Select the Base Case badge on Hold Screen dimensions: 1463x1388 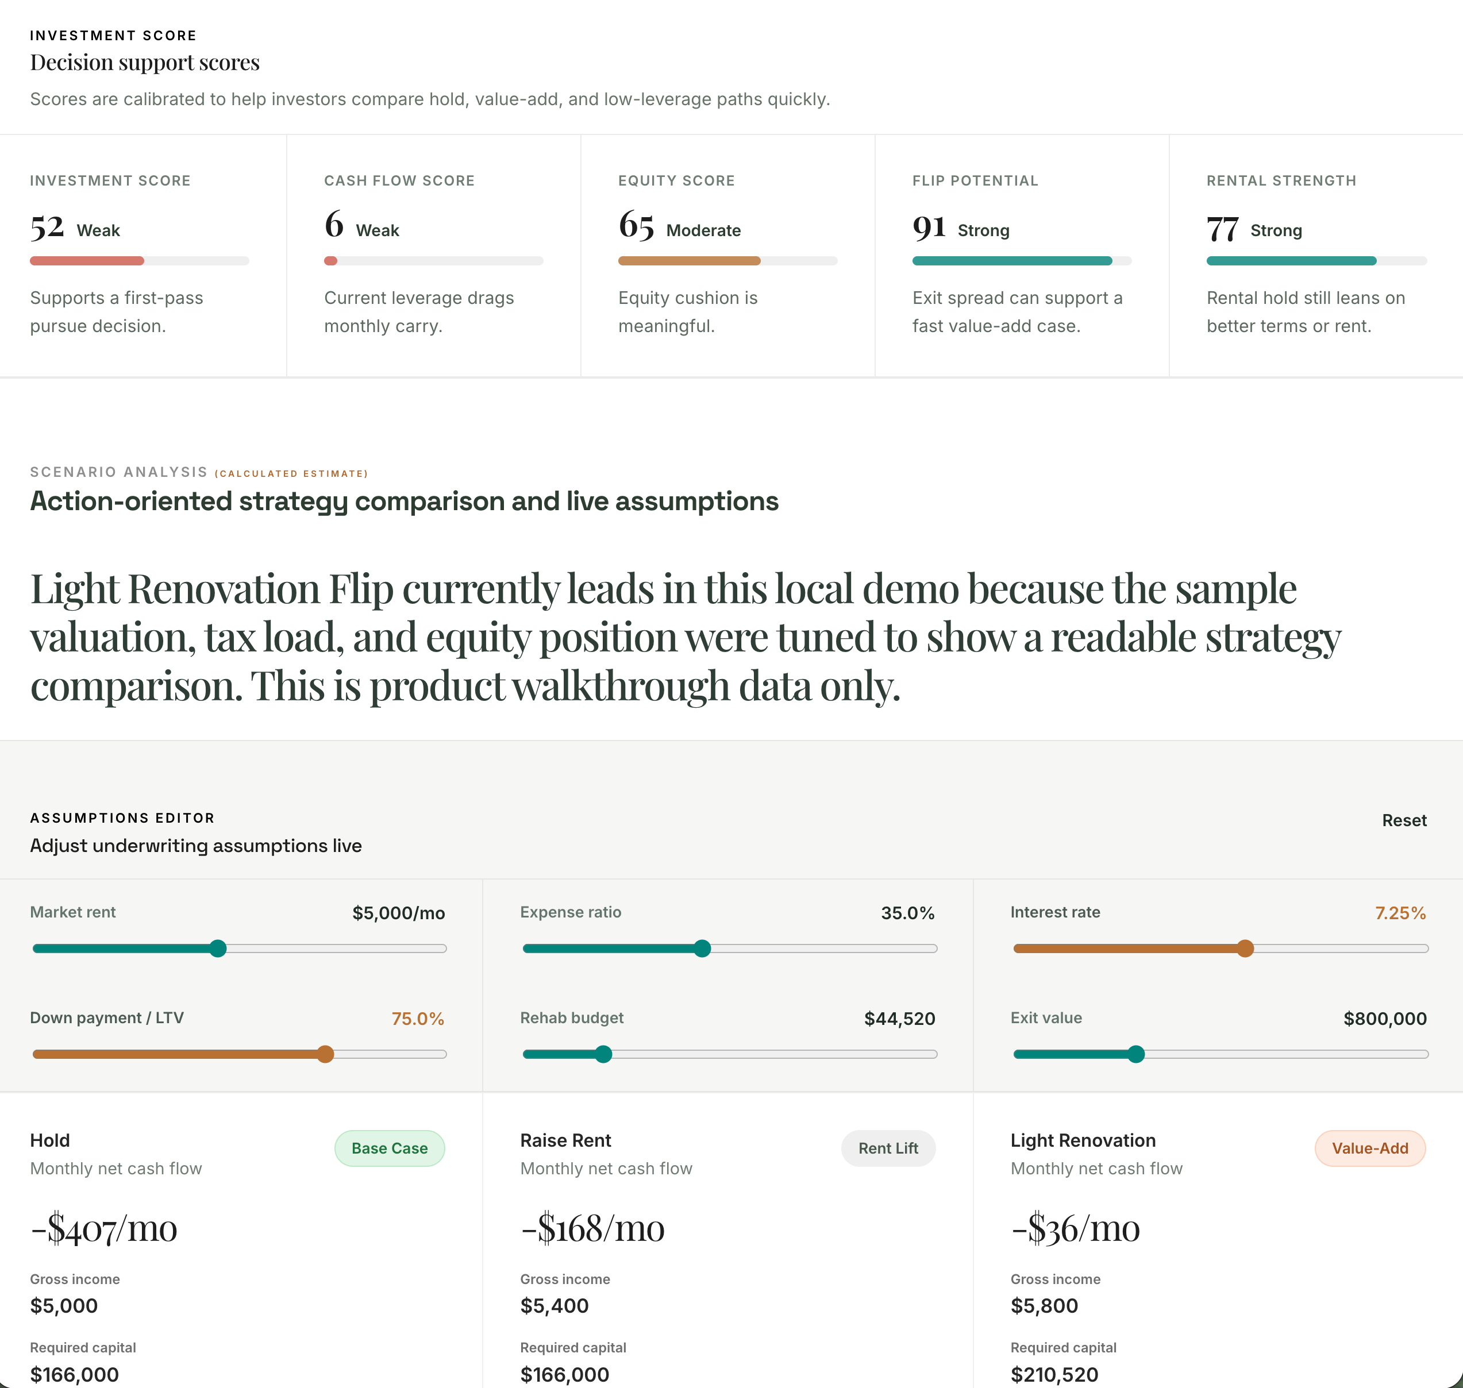389,1148
